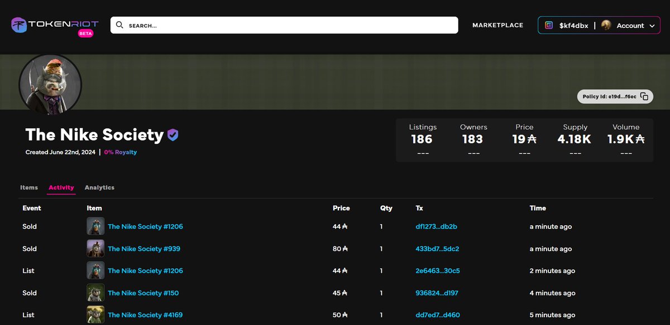The height and width of the screenshot is (325, 670).
Task: Click the Listings 186 stat
Action: (x=423, y=140)
